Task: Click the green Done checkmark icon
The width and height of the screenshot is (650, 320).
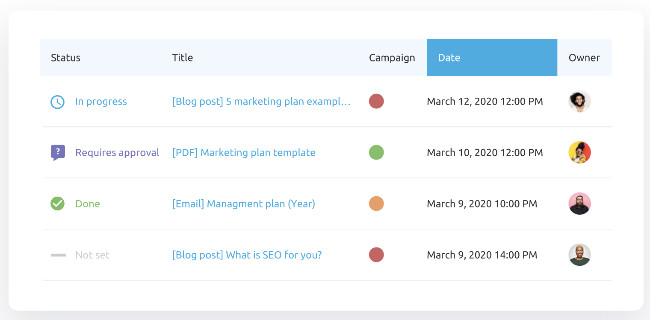Action: point(57,204)
